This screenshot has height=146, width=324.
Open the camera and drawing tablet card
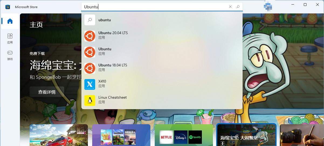[302, 135]
